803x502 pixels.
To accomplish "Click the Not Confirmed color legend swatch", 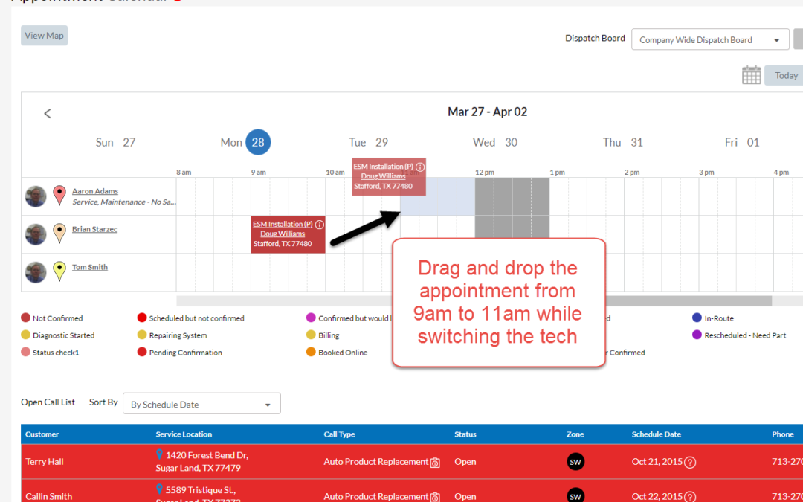I will click(x=26, y=318).
